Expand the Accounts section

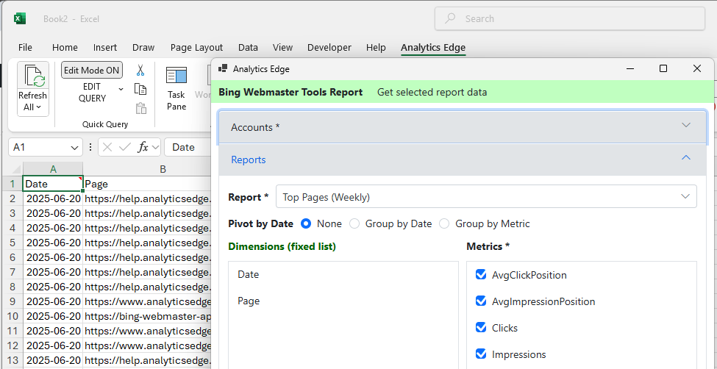click(463, 127)
